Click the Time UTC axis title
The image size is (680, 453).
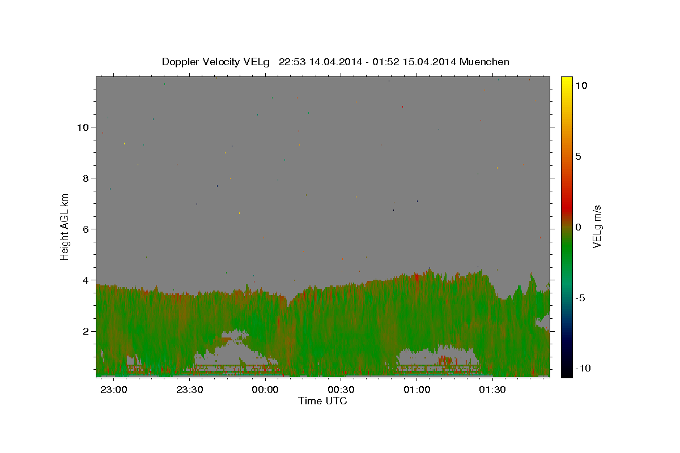point(322,401)
